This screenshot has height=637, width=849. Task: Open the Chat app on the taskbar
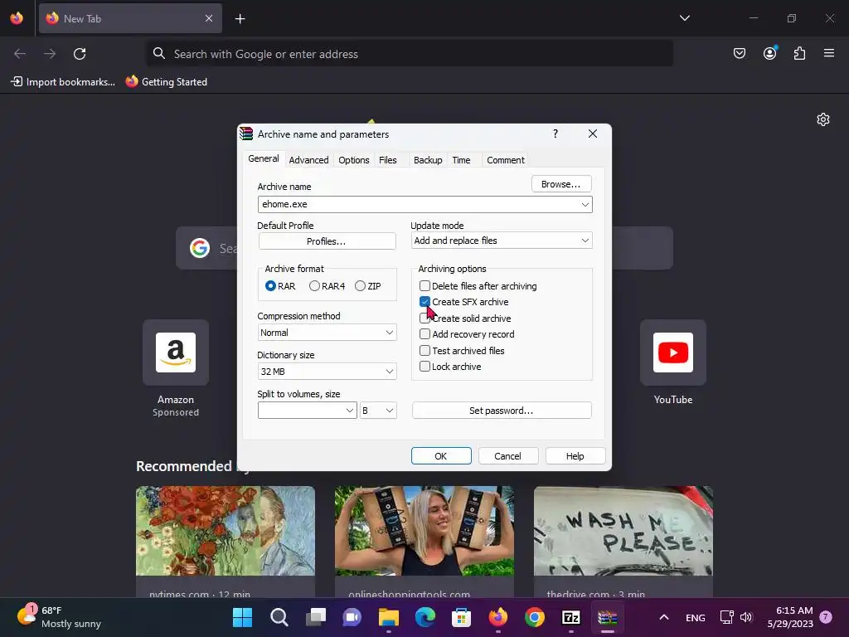pyautogui.click(x=352, y=617)
